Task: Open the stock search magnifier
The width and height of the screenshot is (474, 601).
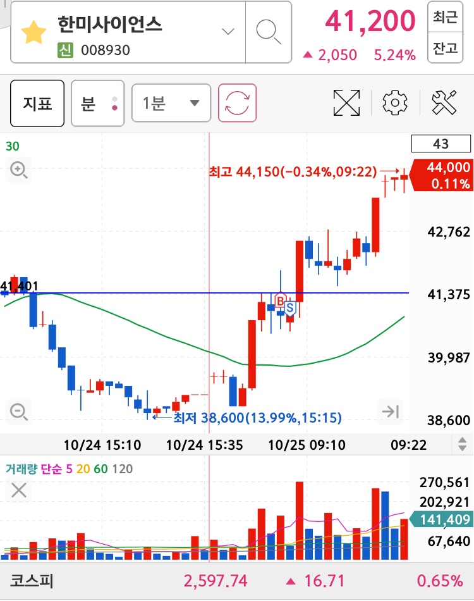Action: (x=269, y=32)
